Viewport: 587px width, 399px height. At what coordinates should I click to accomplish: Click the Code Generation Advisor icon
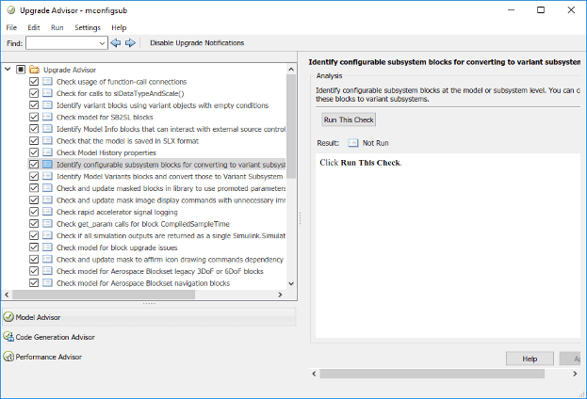(8, 337)
